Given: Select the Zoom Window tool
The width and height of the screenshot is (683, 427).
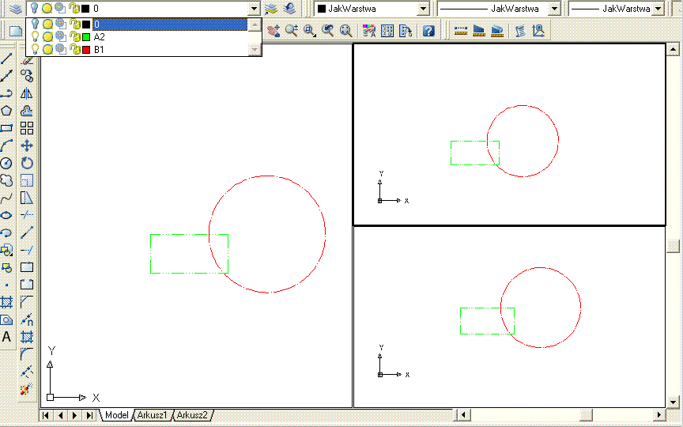Looking at the screenshot, I should coord(310,31).
